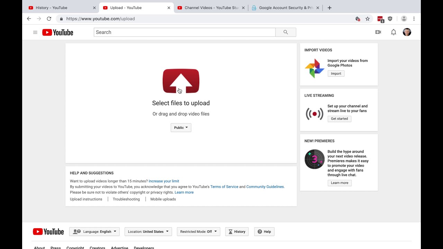Open the Chrome three-dot menu
The width and height of the screenshot is (443, 249).
click(x=414, y=19)
